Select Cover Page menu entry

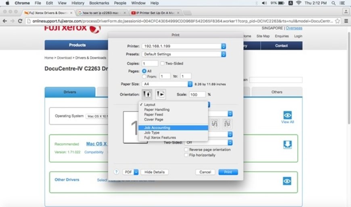click(x=173, y=119)
